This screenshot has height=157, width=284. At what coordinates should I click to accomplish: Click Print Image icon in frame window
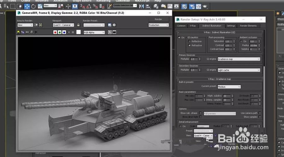(x=32, y=32)
